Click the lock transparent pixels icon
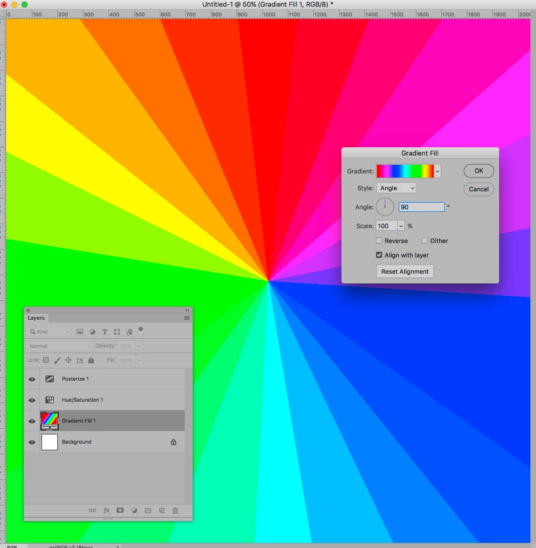 click(x=46, y=360)
